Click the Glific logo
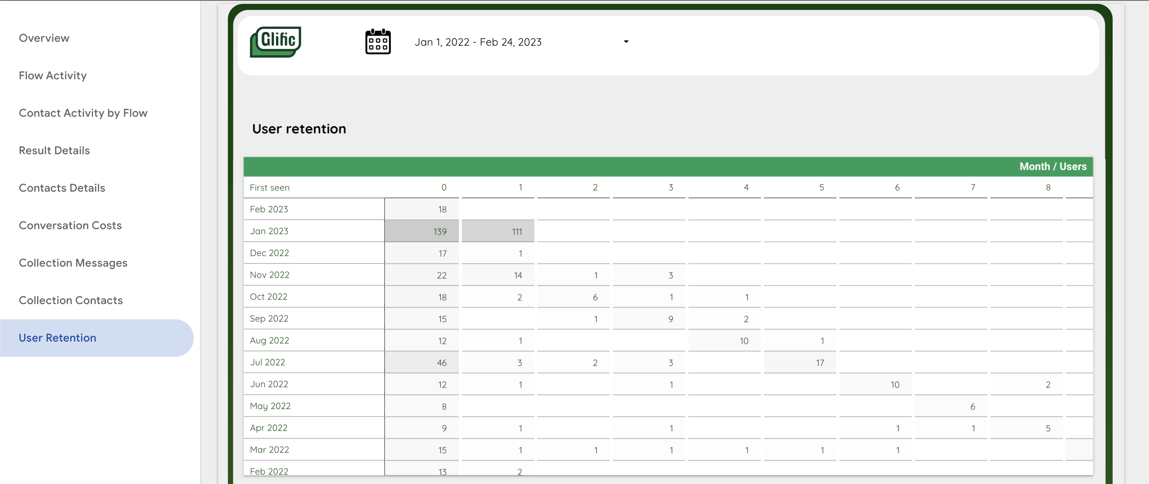The width and height of the screenshot is (1149, 484). pos(275,42)
